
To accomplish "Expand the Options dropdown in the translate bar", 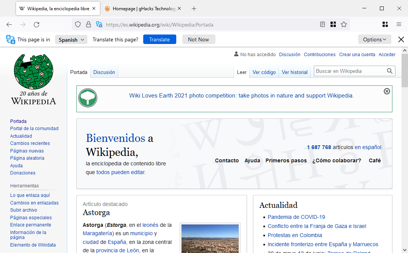I will [375, 39].
